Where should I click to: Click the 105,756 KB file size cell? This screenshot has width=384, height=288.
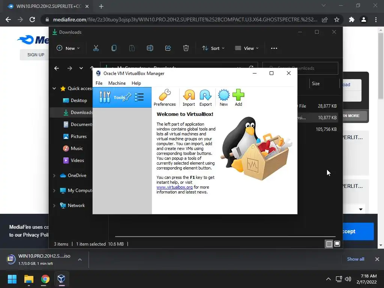click(x=326, y=129)
